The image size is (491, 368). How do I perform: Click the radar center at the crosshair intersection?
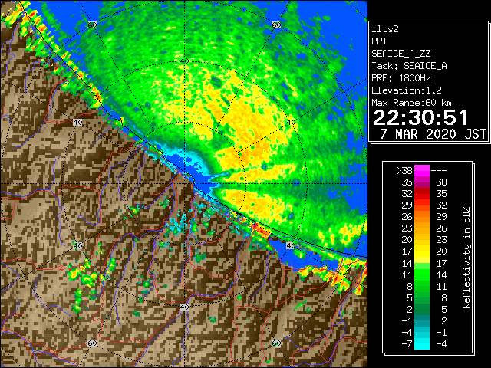[184, 184]
